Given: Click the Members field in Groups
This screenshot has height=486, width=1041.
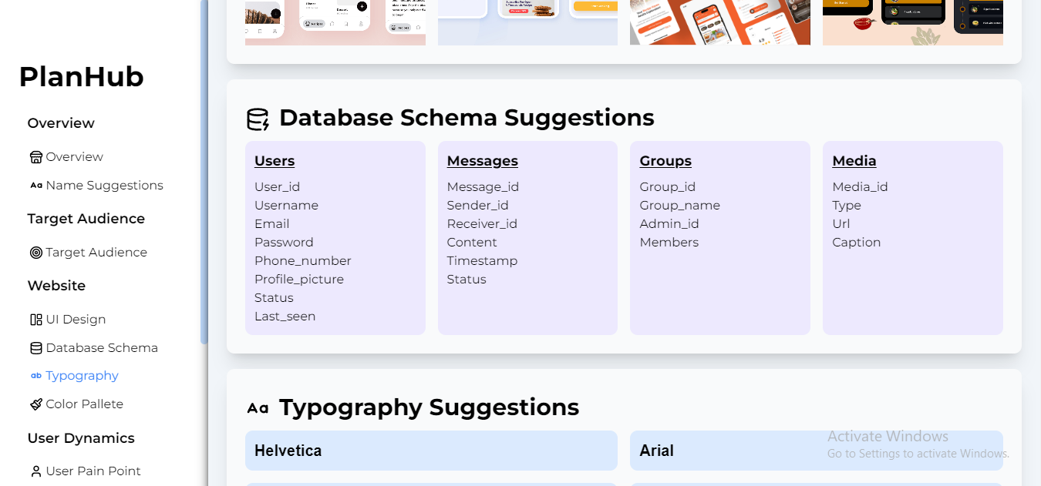Looking at the screenshot, I should point(669,243).
